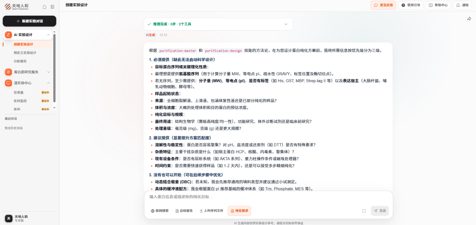Screen dimensions: 476x225
Task: Click 建设中 badge beside 实时监控
Action: tap(45, 101)
